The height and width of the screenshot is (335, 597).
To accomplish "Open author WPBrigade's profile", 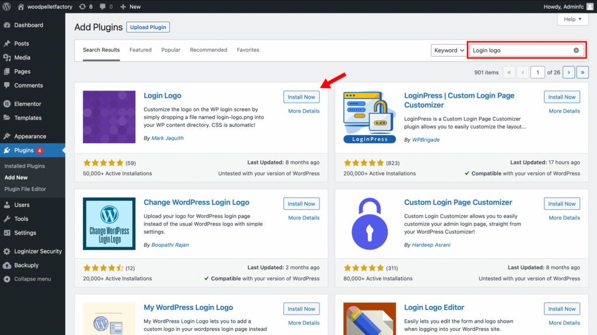I will 426,140.
